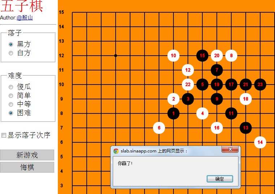
Task: Click the 难度 group label
Action: (15, 76)
